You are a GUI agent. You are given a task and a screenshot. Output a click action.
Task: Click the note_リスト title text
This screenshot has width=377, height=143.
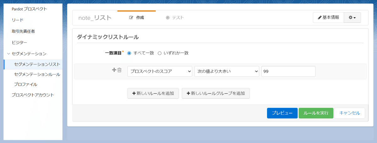click(x=95, y=18)
